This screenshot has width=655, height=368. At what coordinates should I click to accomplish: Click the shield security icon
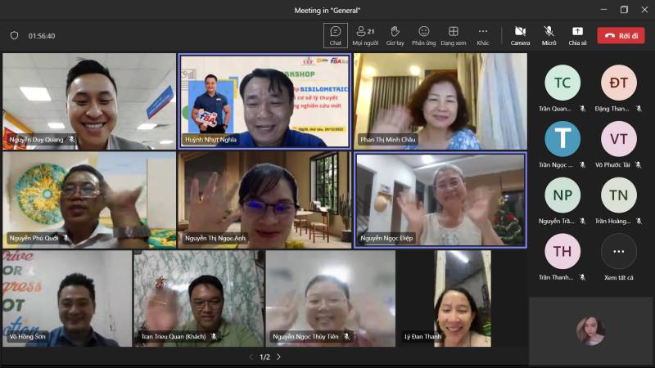14,36
